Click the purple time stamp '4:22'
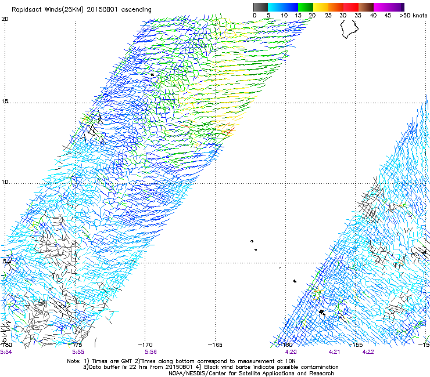 tap(368, 352)
